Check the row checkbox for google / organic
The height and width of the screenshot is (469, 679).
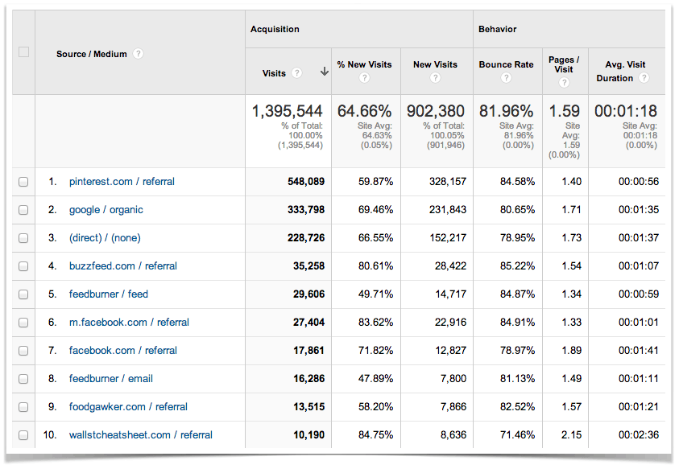(x=23, y=210)
